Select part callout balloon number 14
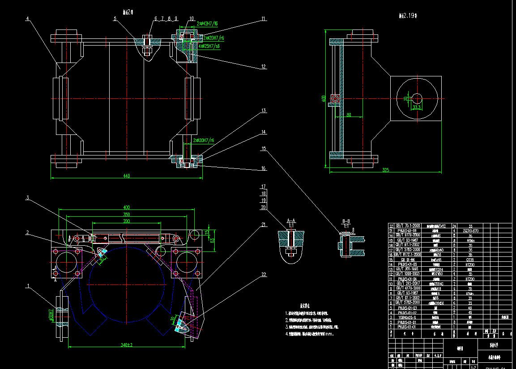Image resolution: width=516 pixels, height=369 pixels. (263, 132)
